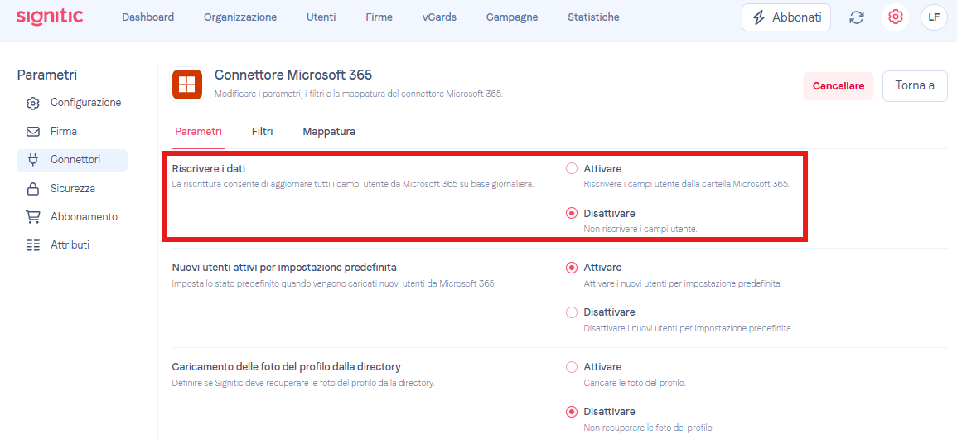Select Disattivare for Riscrivere i dati
This screenshot has width=957, height=440.
click(571, 214)
